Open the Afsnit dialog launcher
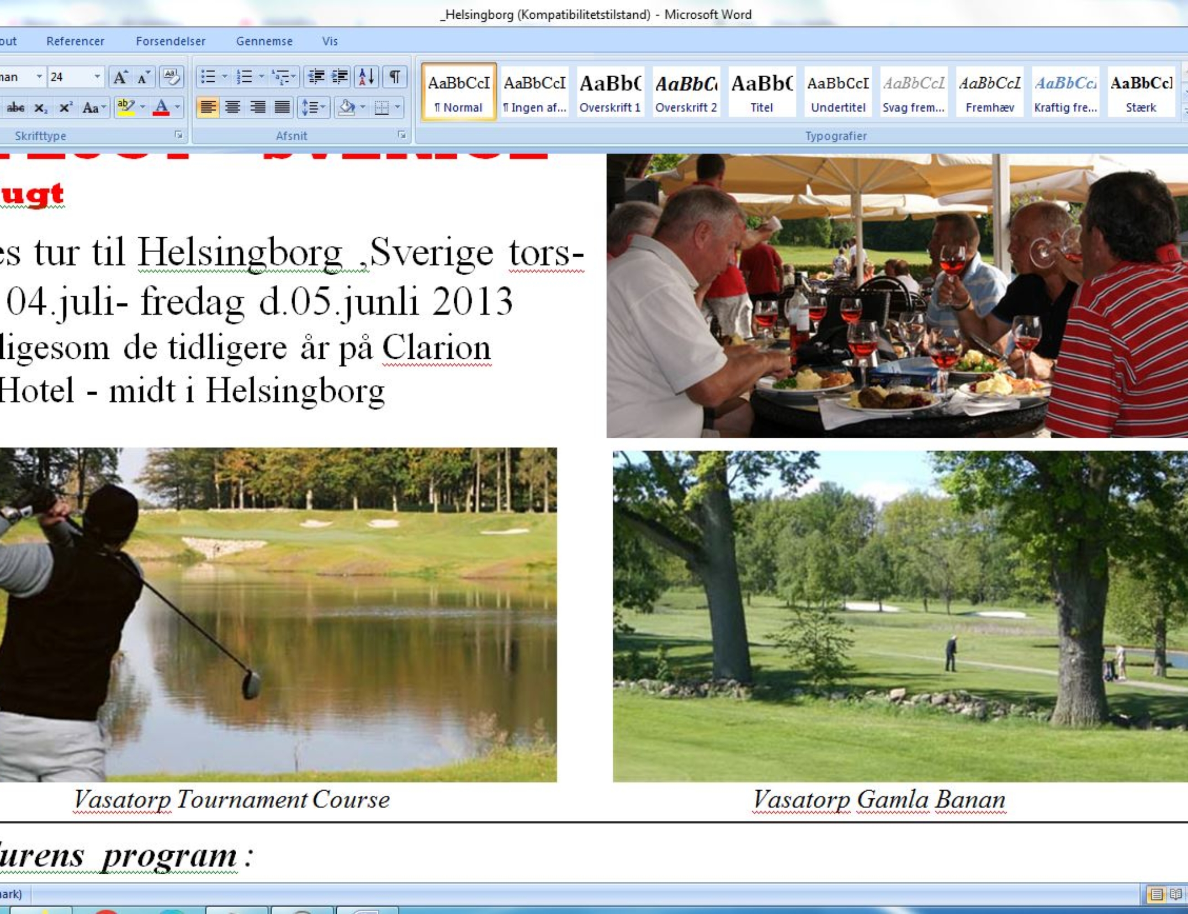This screenshot has height=914, width=1188. pos(402,135)
